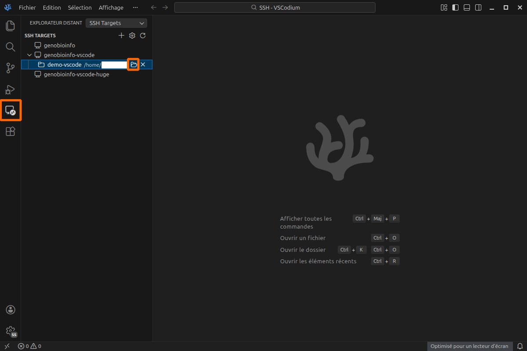This screenshot has width=527, height=351.
Task: Toggle the secondary side bar
Action: click(x=478, y=7)
